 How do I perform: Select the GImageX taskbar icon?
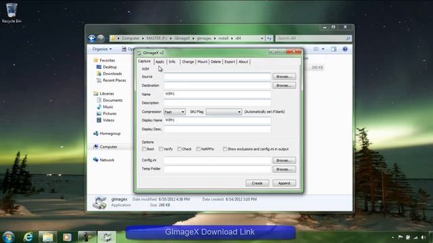click(x=107, y=237)
